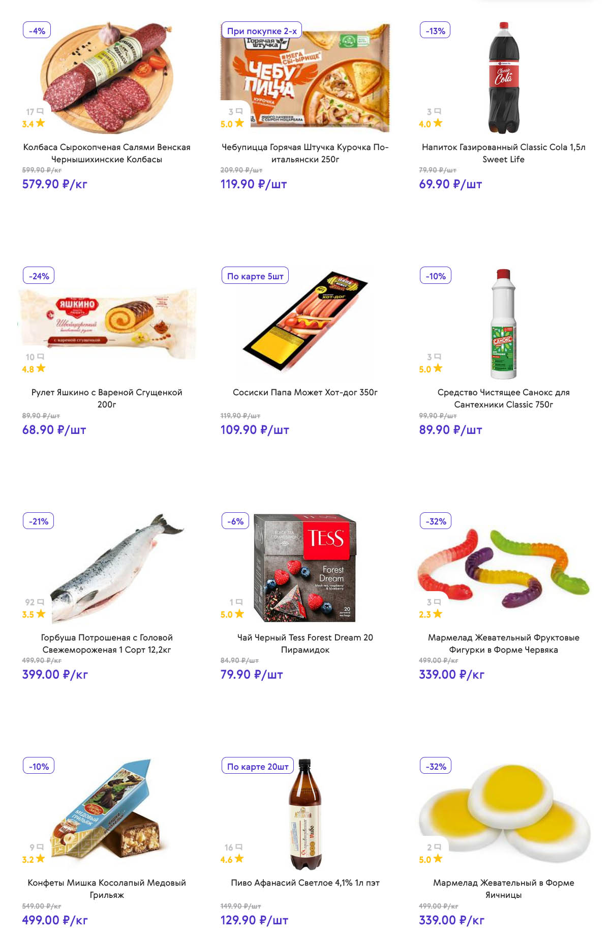Viewport: 610px width, 934px height.
Task: Click the comment icon for Мишка Косолапый candy
Action: point(41,848)
